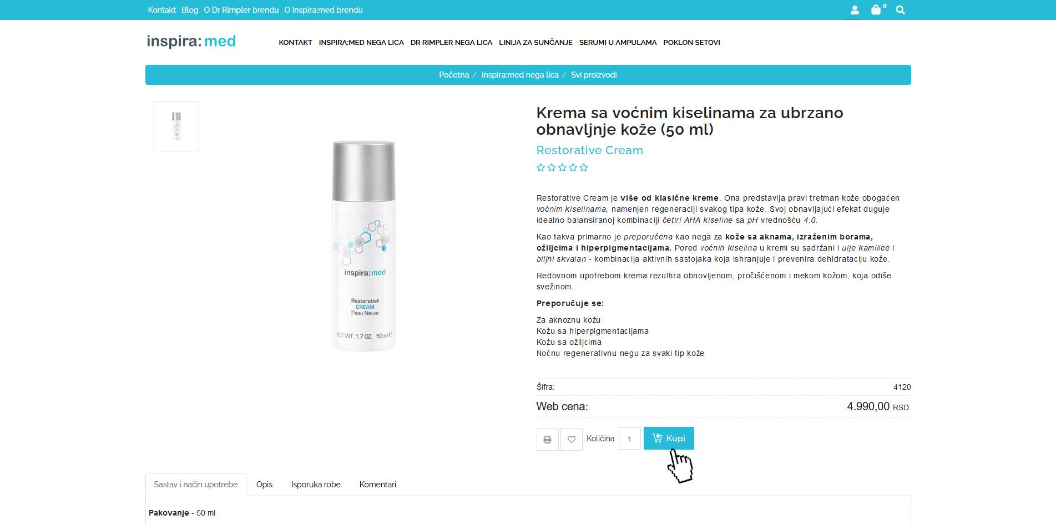Image resolution: width=1056 pixels, height=525 pixels.
Task: Open the Isporuka robe tab
Action: (x=316, y=485)
